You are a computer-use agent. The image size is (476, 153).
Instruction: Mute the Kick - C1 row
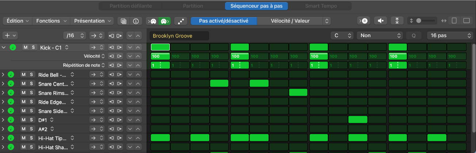pos(25,47)
